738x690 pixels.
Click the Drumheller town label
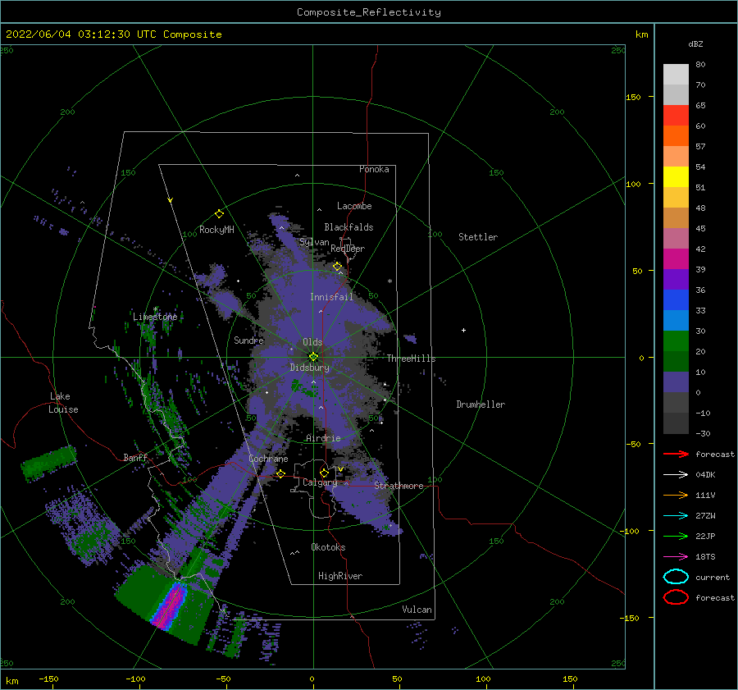[481, 404]
